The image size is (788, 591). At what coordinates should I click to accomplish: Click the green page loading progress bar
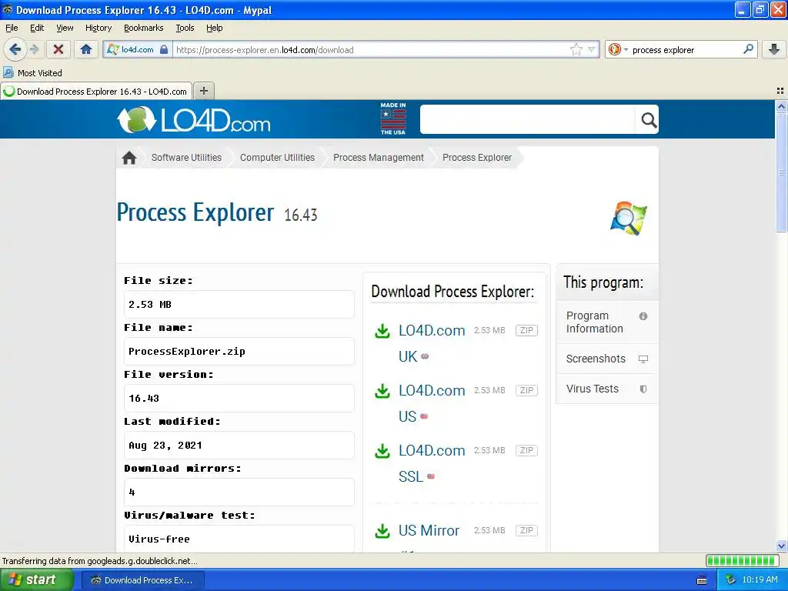pos(743,560)
